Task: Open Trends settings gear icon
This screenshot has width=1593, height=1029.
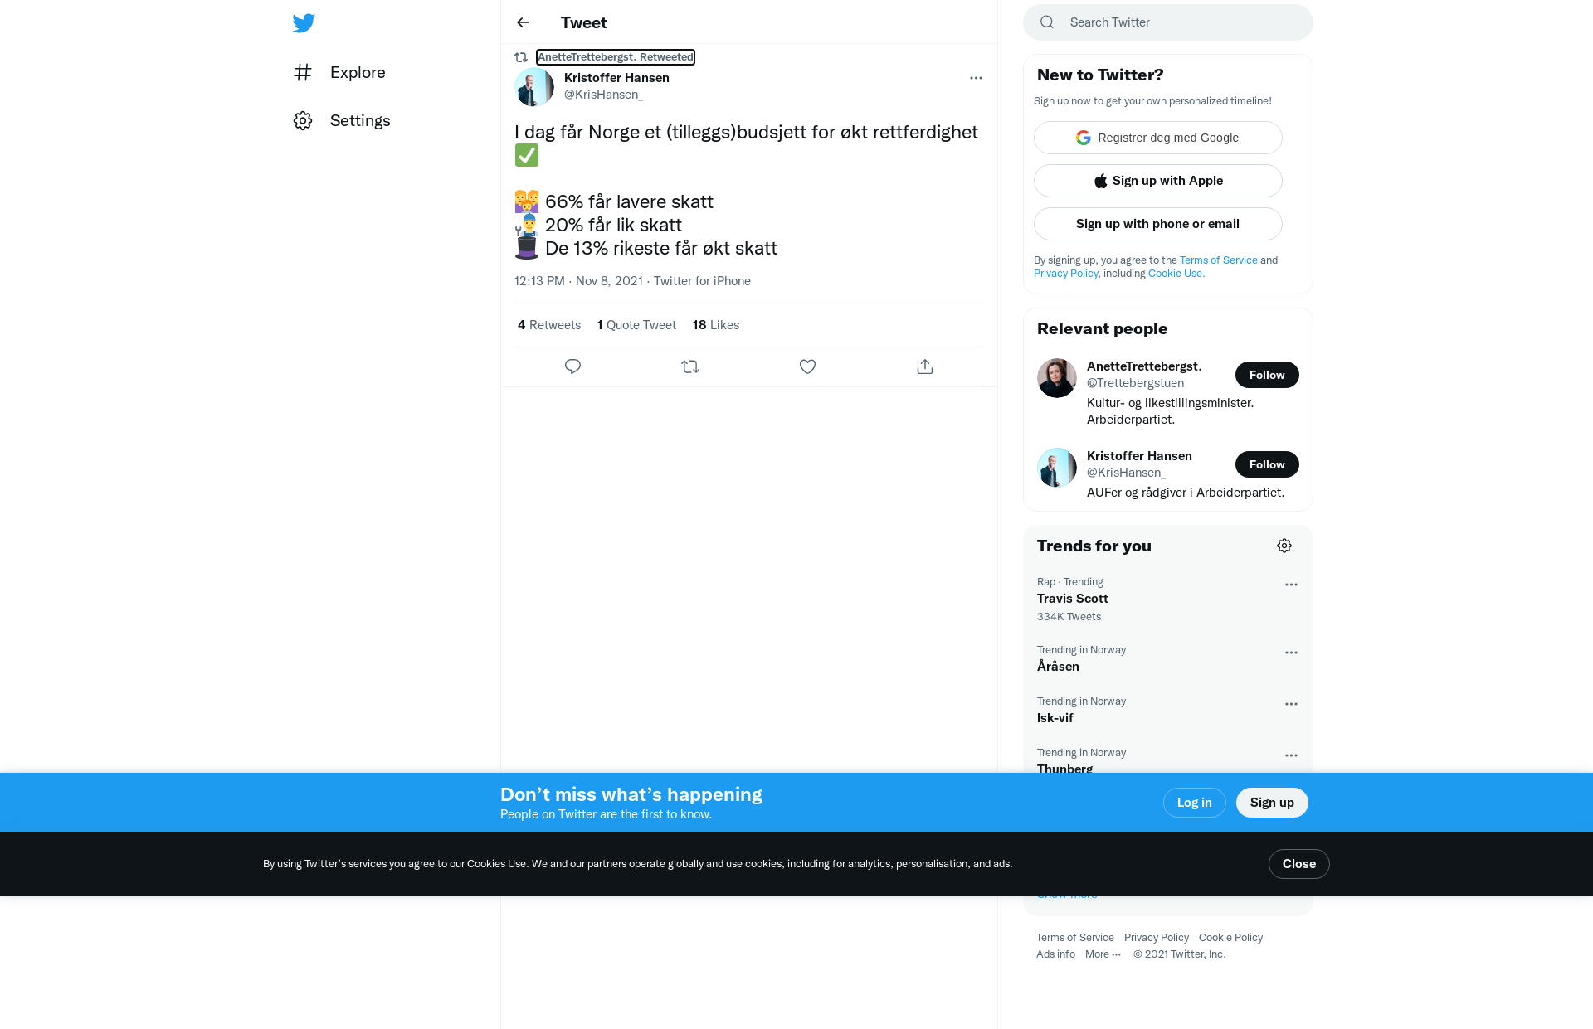Action: tap(1284, 546)
